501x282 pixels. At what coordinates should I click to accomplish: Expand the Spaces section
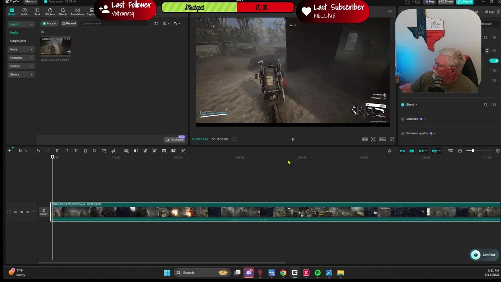tap(21, 66)
